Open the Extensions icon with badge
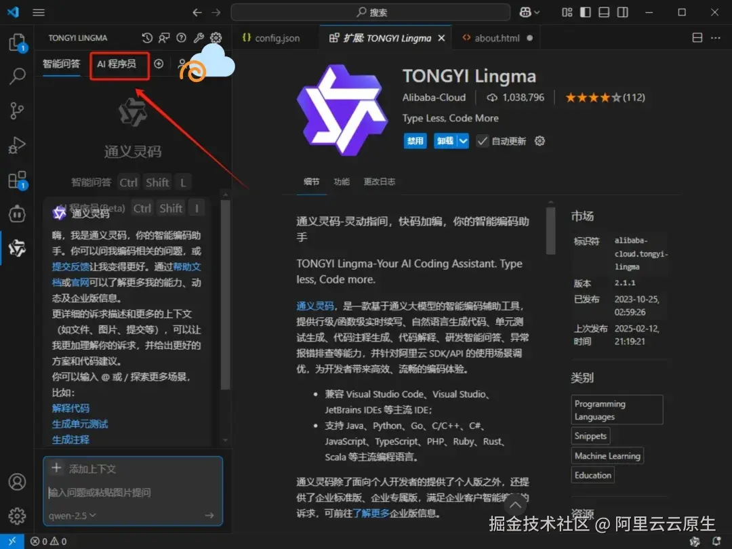The image size is (732, 549). tap(17, 179)
